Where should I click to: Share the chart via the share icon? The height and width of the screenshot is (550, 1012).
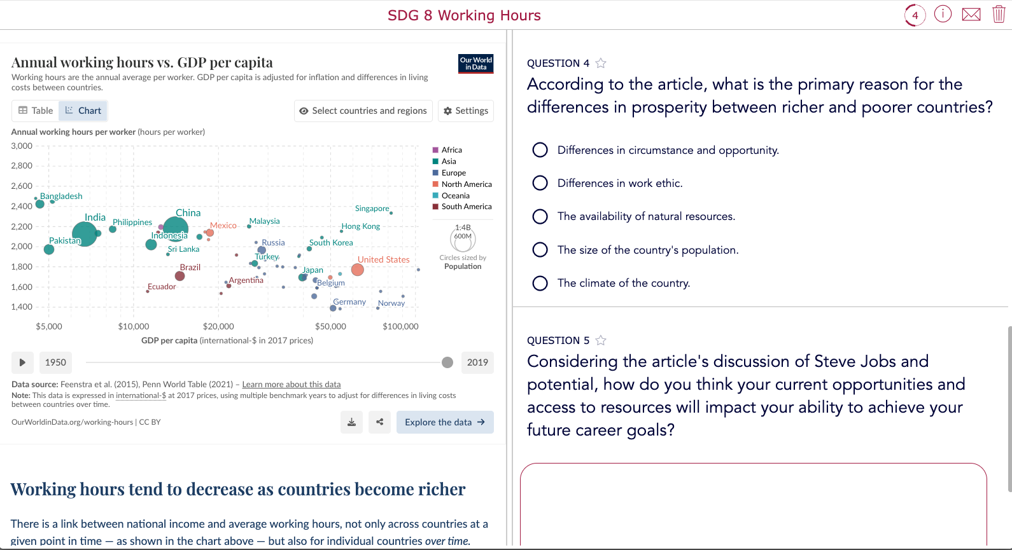click(x=379, y=422)
